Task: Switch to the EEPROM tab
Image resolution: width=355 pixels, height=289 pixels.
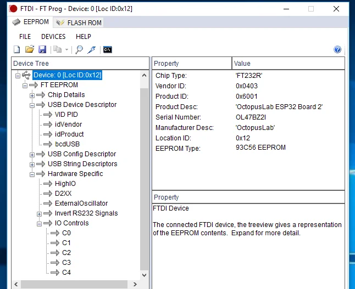Action: coord(31,22)
